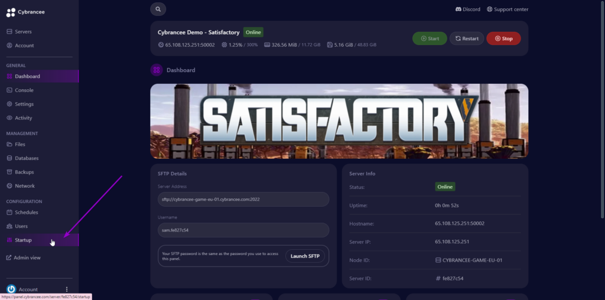Image resolution: width=605 pixels, height=300 pixels.
Task: Click the Online badge in Server Info
Action: [x=445, y=187]
